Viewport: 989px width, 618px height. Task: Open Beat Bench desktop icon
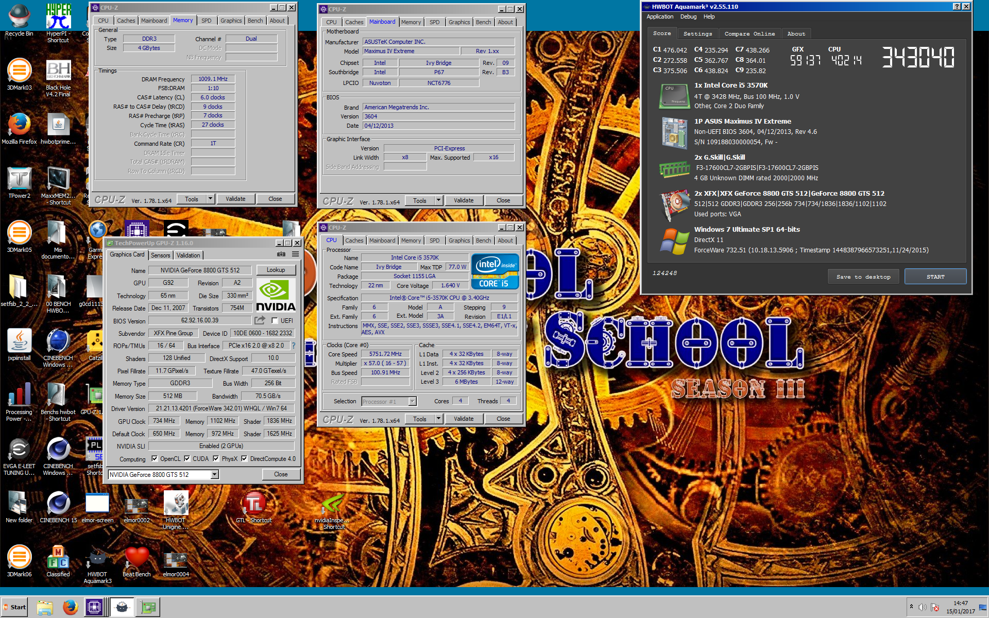(137, 561)
